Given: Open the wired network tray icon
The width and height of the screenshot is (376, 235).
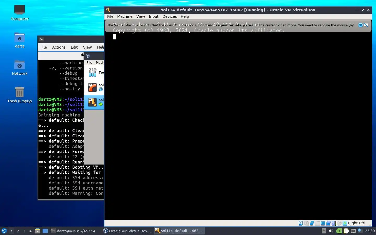Looking at the screenshot, I should 353,231.
